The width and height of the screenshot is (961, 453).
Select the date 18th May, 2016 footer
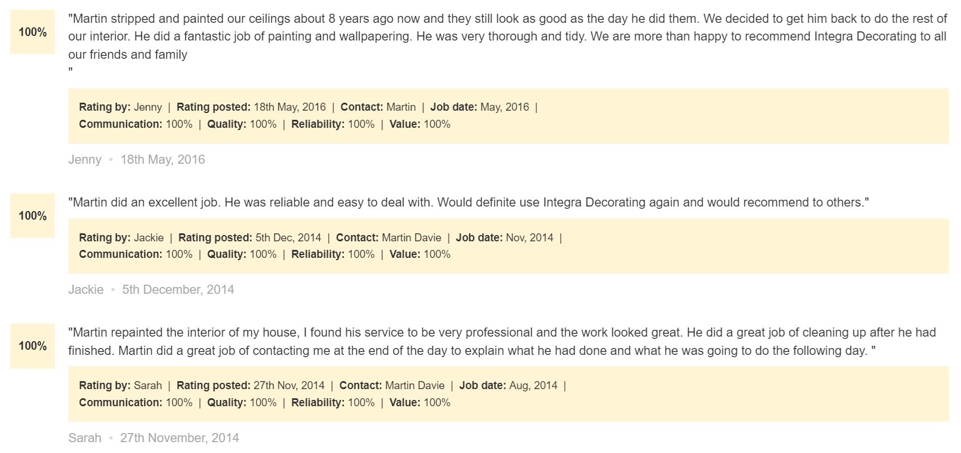coord(162,160)
